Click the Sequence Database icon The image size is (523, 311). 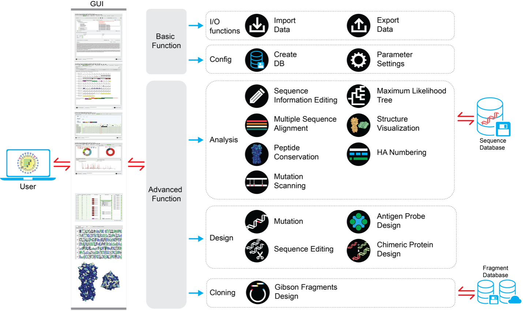(x=492, y=117)
